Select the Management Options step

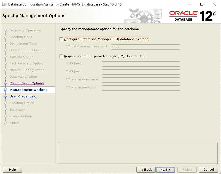point(28,90)
